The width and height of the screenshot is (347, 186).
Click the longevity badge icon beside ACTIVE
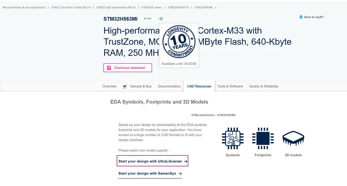pos(161,19)
